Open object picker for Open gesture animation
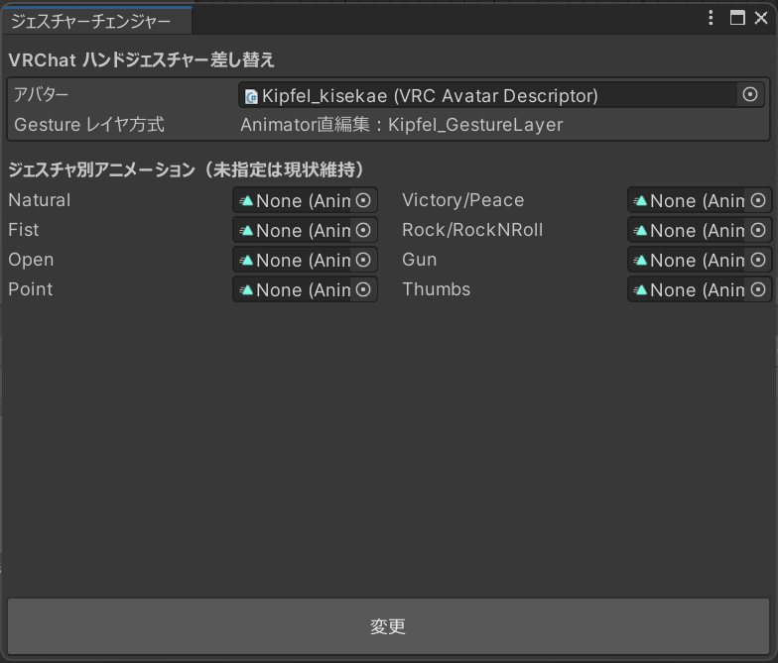Screen dimensions: 778x663 click(x=363, y=260)
